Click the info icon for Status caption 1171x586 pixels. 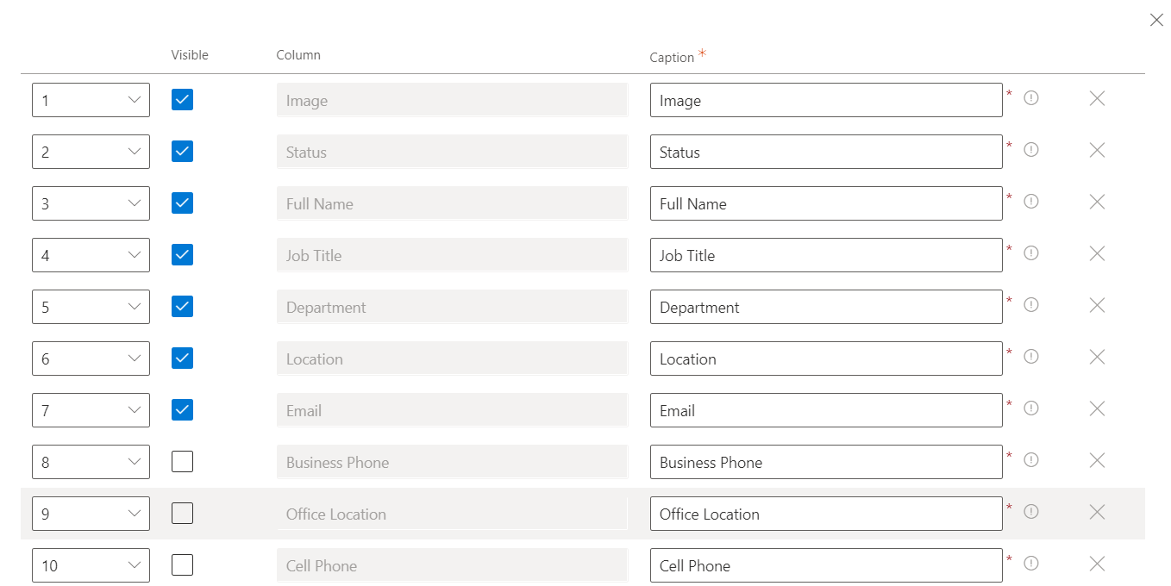coord(1030,150)
